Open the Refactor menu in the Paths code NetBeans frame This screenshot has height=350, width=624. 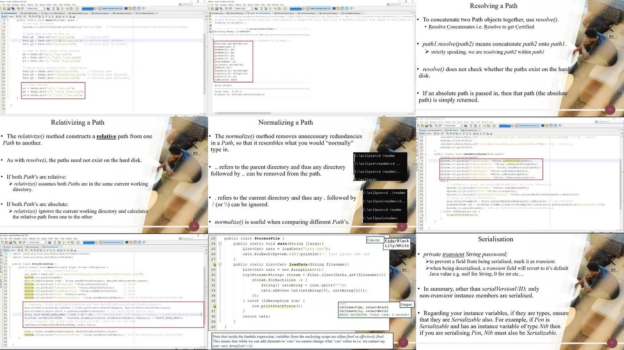30,5
